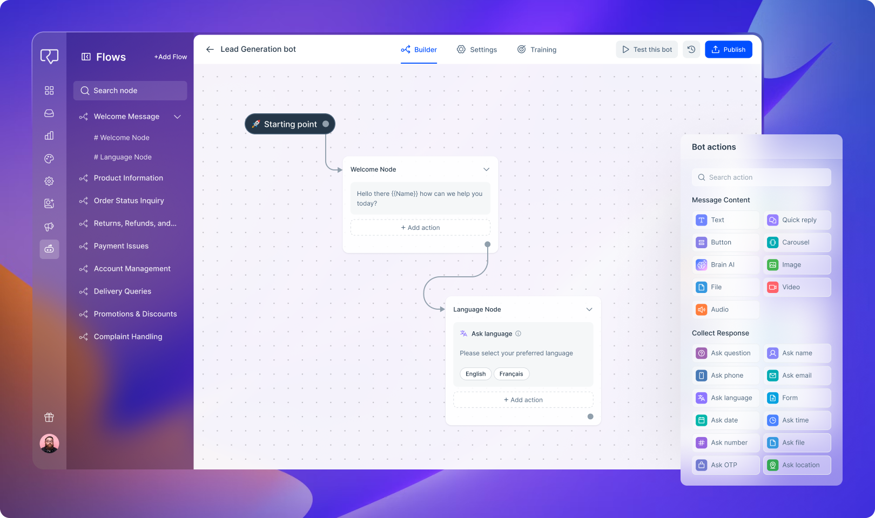Switch to the Settings tab
The image size is (875, 518).
click(477, 49)
